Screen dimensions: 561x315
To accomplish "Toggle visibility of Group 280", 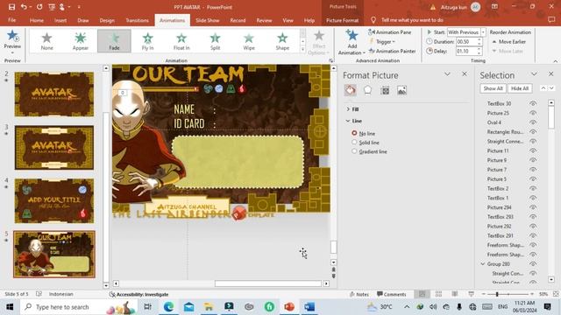I will [x=533, y=264].
